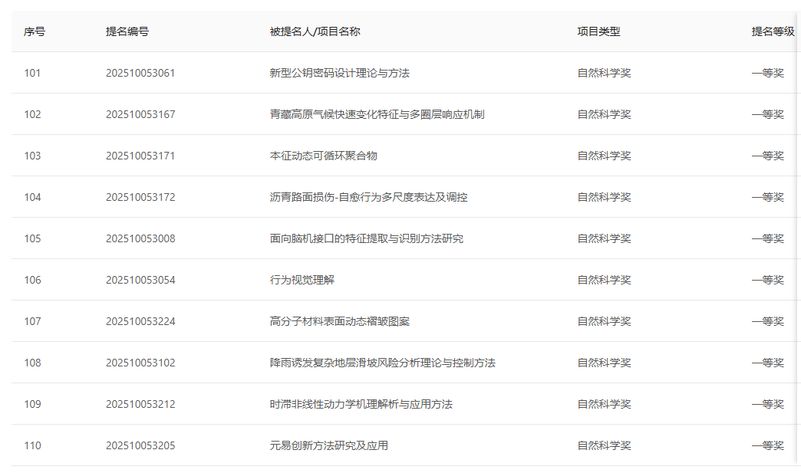Click the 提名编号 column header

pyautogui.click(x=127, y=31)
